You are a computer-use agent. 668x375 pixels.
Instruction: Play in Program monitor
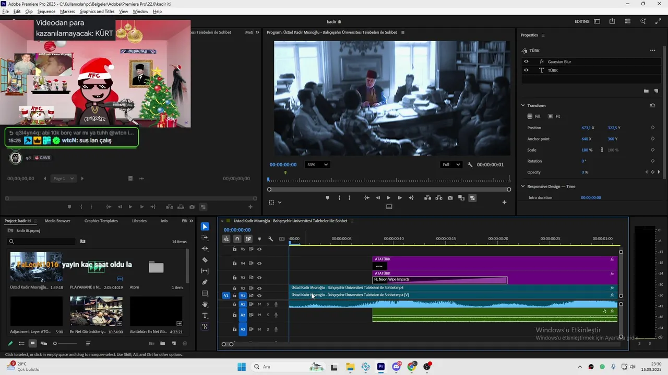click(389, 198)
